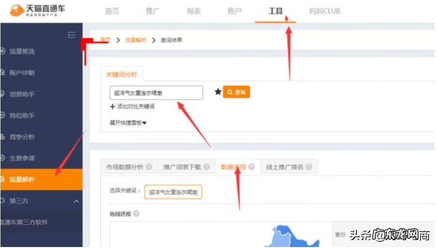This screenshot has height=248, width=437.
Task: Click the 添加对比关键词 link
Action: coord(136,106)
